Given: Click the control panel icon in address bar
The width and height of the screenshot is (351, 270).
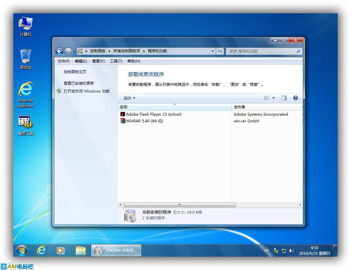Looking at the screenshot, I should 80,51.
